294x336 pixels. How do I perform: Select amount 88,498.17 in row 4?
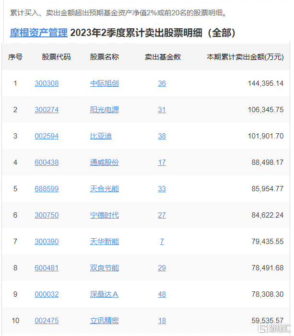click(268, 162)
